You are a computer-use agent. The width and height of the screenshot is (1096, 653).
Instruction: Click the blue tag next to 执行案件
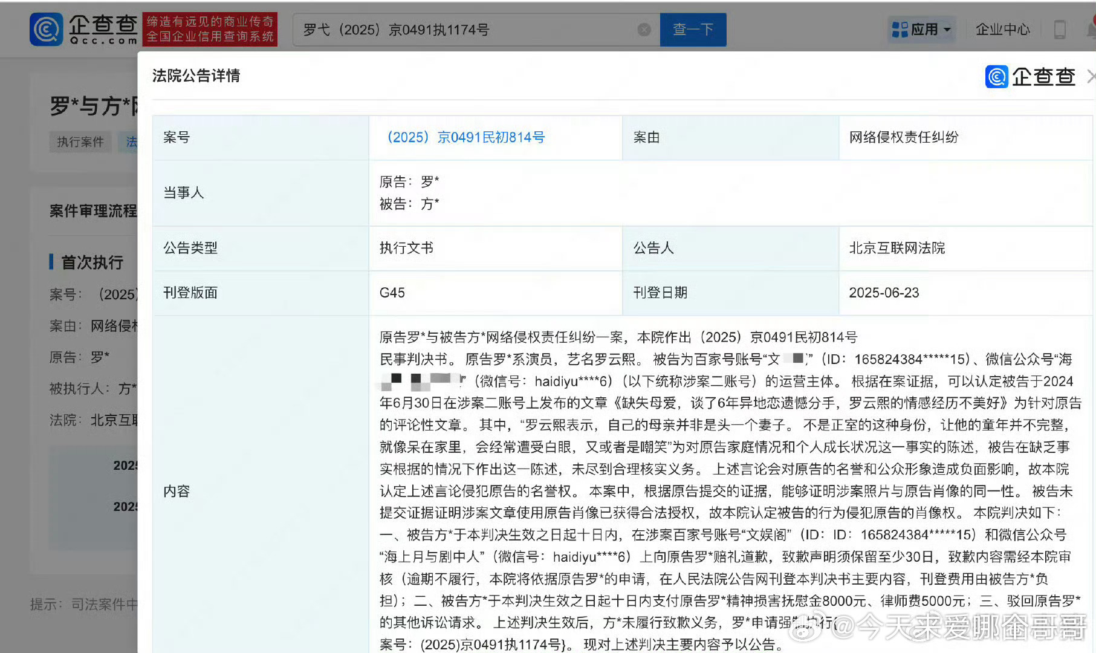[x=128, y=141]
